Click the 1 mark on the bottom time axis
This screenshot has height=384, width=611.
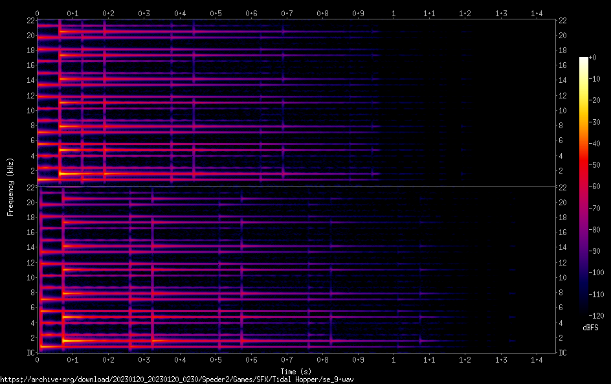click(394, 359)
